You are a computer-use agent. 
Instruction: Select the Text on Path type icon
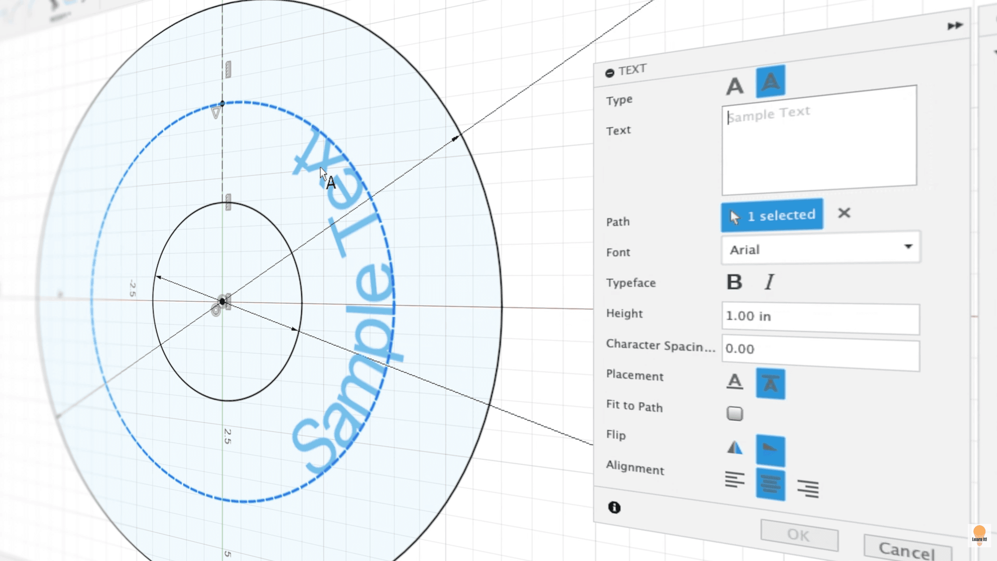click(770, 81)
